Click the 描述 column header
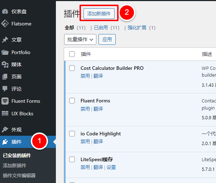The width and height of the screenshot is (216, 183). [207, 54]
